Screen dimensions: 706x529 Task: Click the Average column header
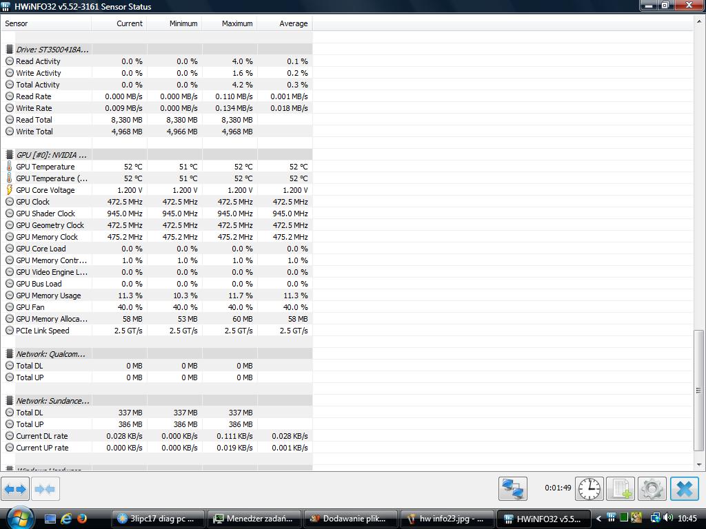285,23
